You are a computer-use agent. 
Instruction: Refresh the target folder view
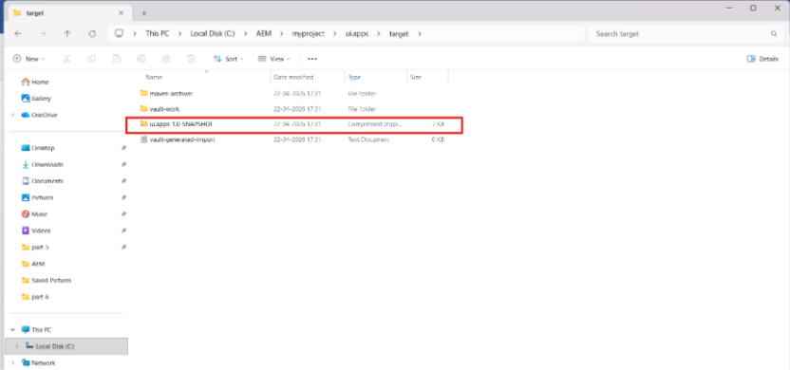92,34
